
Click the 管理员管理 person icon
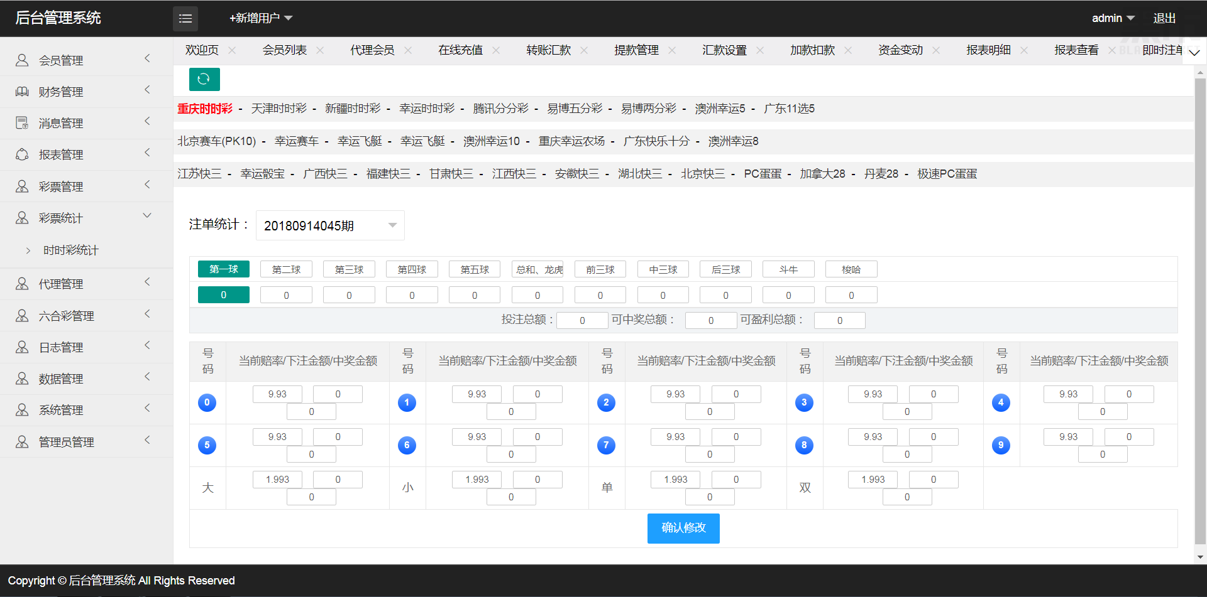22,442
